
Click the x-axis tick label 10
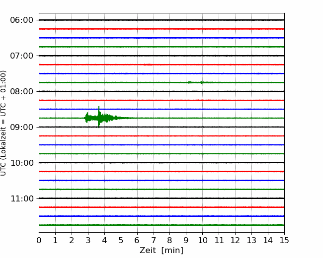[202, 240]
